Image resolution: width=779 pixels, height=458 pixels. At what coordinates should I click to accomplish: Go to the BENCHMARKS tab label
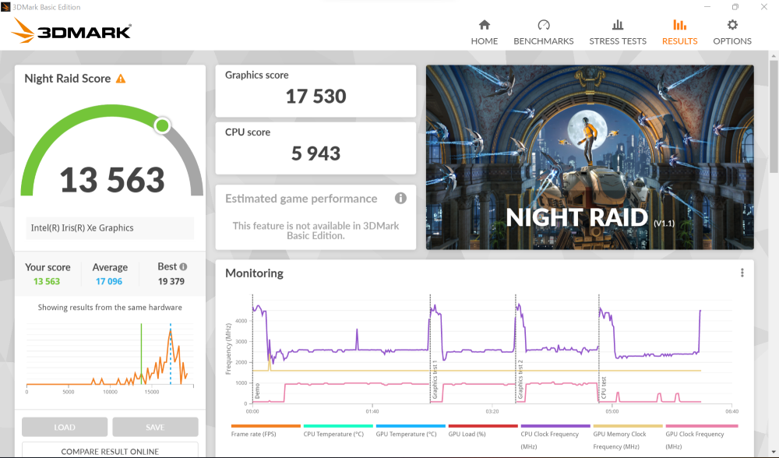544,41
